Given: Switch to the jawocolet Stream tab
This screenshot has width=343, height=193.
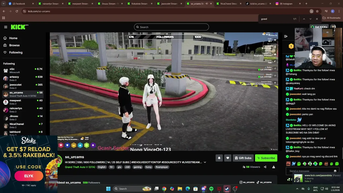Looking at the screenshot, I should [169, 4].
